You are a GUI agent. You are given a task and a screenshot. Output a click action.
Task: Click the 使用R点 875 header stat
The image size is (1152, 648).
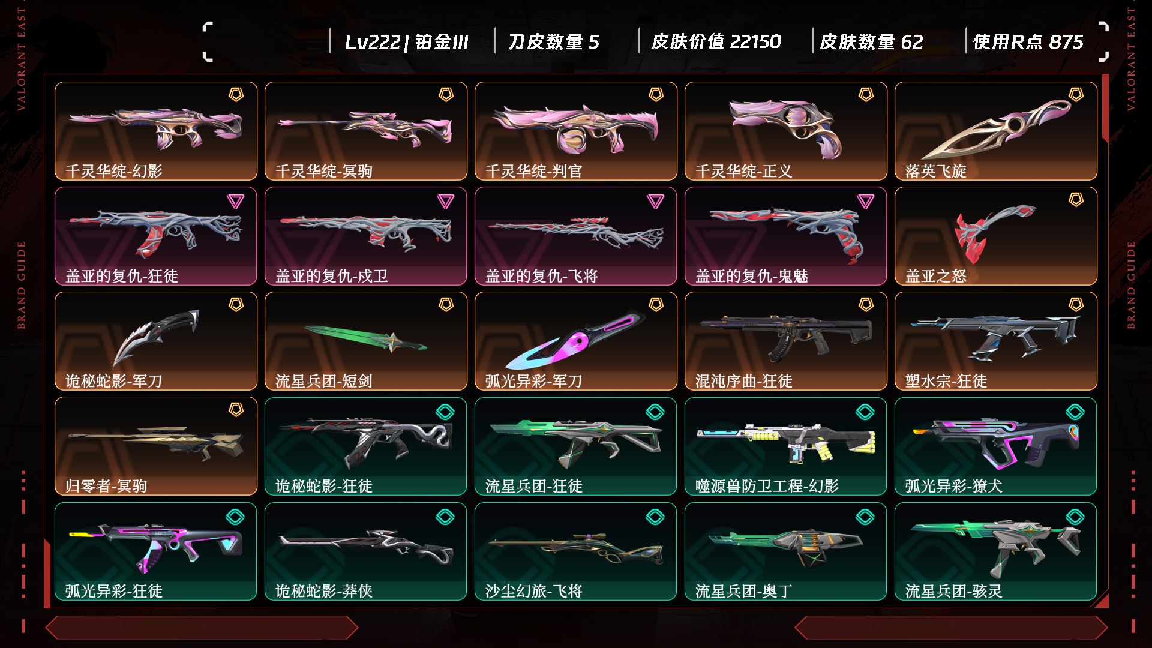1028,41
